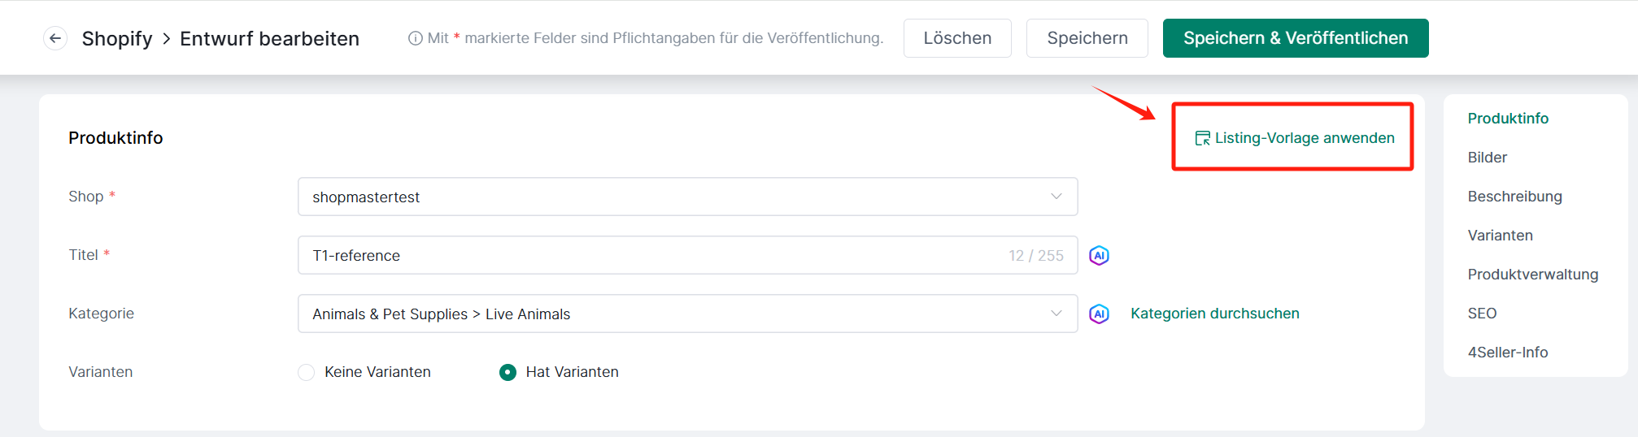Navigate to SEO section in sidebar
Viewport: 1638px width, 437px height.
coord(1482,314)
